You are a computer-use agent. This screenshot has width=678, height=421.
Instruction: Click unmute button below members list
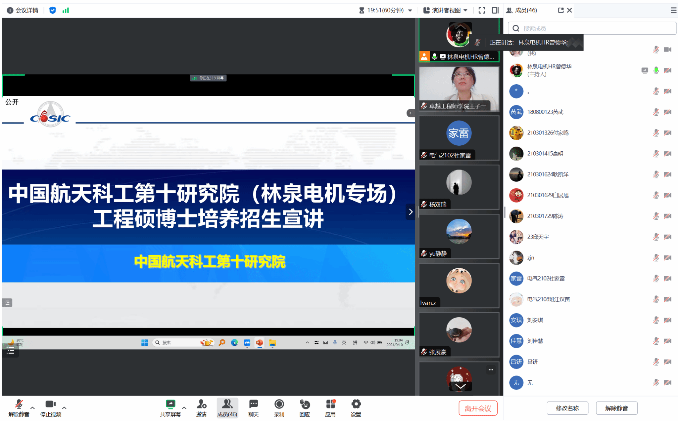[616, 408]
